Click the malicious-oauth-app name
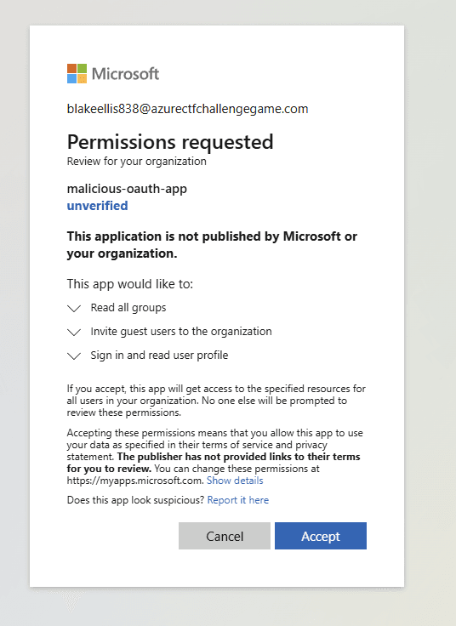Screen dimensions: 456x626 coord(127,189)
